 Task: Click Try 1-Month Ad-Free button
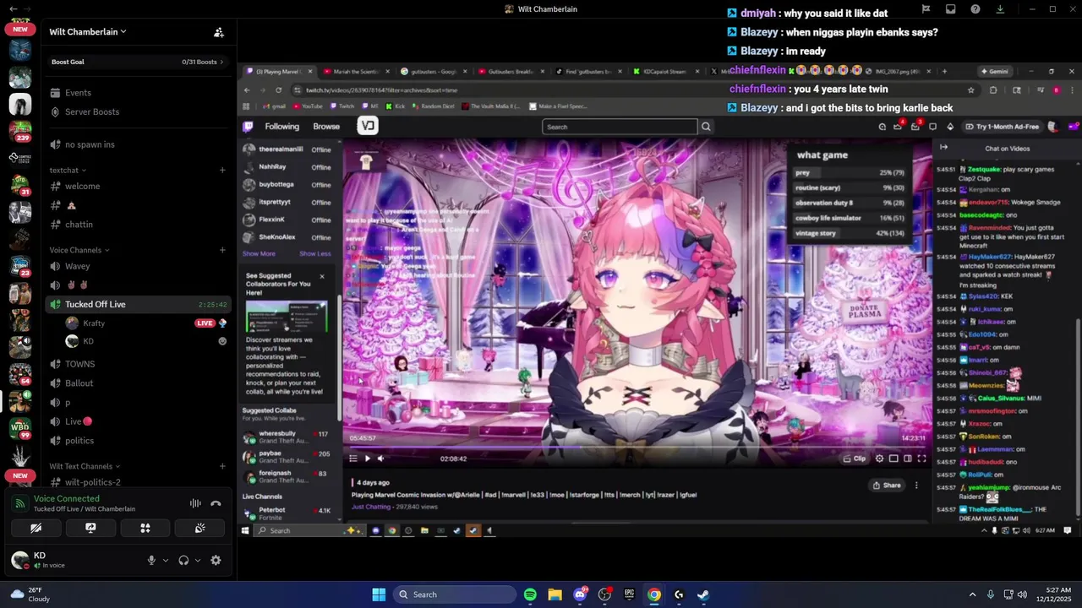tap(1003, 127)
